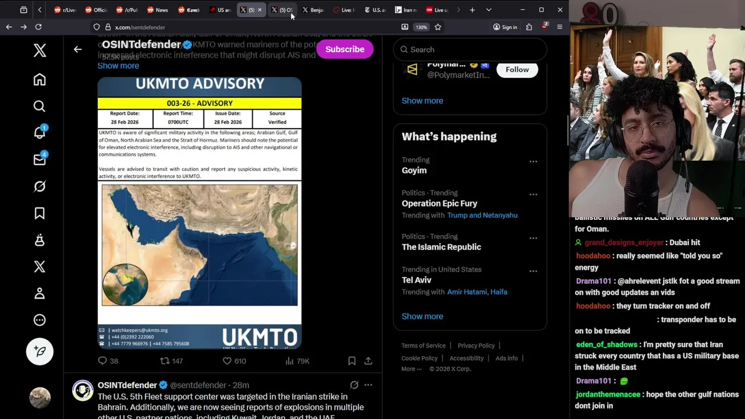Switch to the News reddit tab
The width and height of the screenshot is (745, 419).
pyautogui.click(x=157, y=10)
